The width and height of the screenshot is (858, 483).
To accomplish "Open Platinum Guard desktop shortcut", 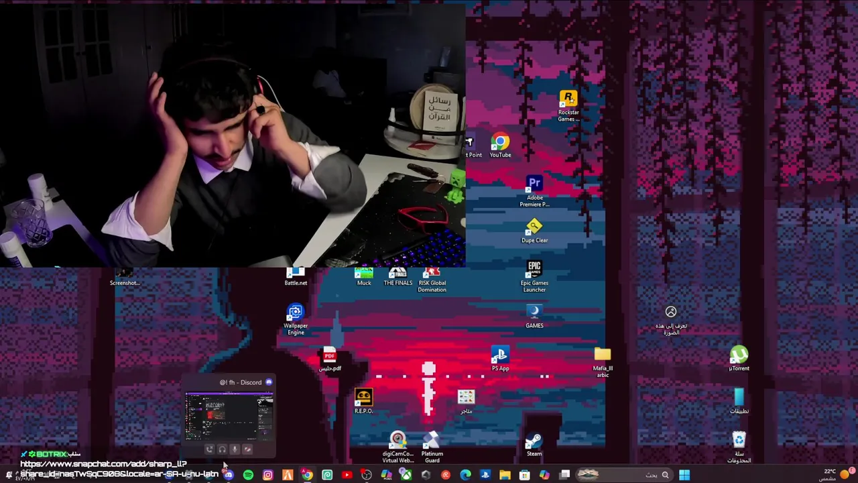I will tap(432, 447).
